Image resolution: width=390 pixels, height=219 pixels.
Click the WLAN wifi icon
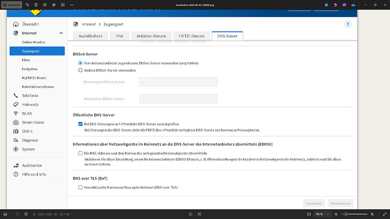(x=16, y=113)
